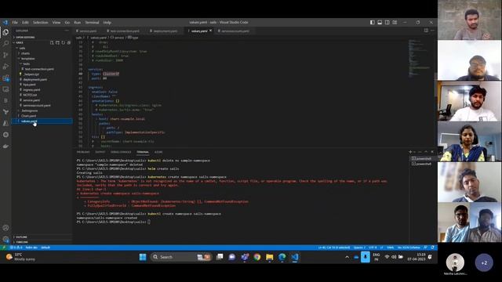Collapse all folders in Explorer
This screenshot has height=282, width=502.
[68, 42]
